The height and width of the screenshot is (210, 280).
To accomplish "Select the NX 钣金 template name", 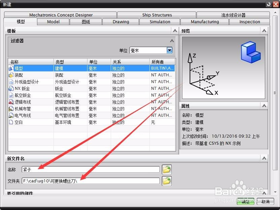I will pos(22,89).
